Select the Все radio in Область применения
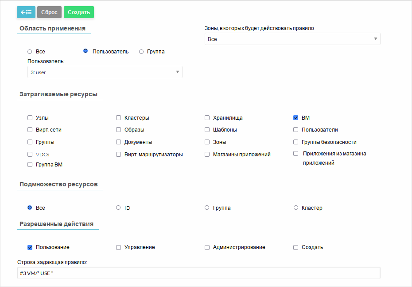Screen dimensions: 412x287 pyautogui.click(x=30, y=52)
